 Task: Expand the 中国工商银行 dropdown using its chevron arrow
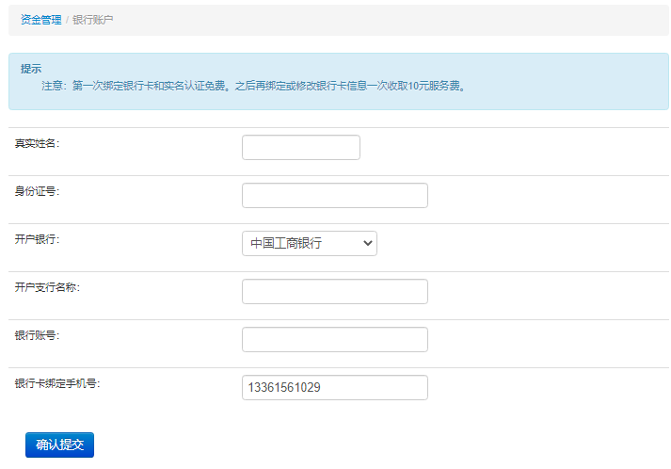(366, 244)
